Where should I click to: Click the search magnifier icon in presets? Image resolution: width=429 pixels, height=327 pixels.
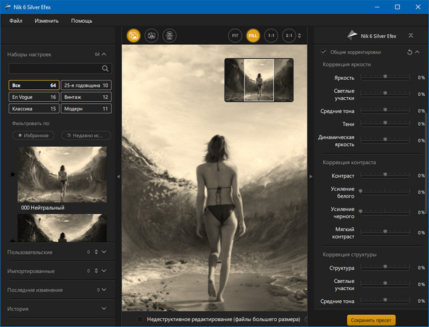105,68
